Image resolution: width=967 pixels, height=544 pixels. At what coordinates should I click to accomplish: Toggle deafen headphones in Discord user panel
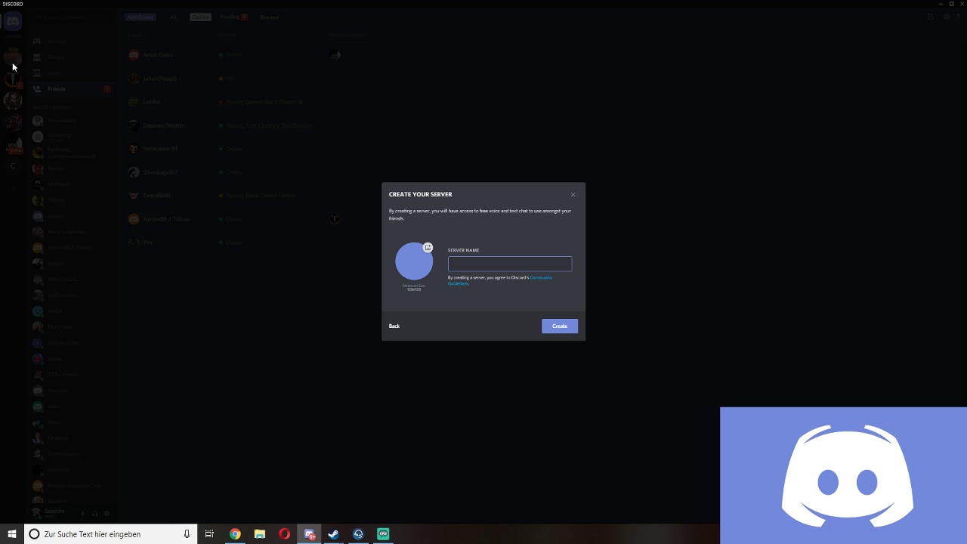[x=94, y=514]
